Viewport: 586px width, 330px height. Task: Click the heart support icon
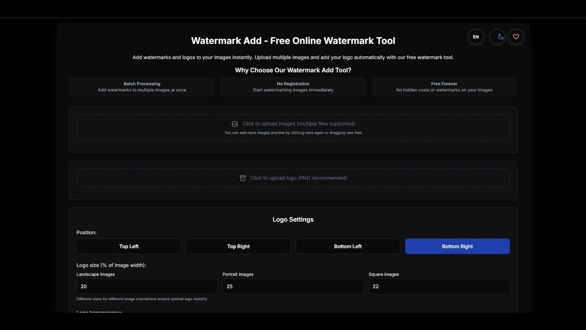pyautogui.click(x=516, y=37)
